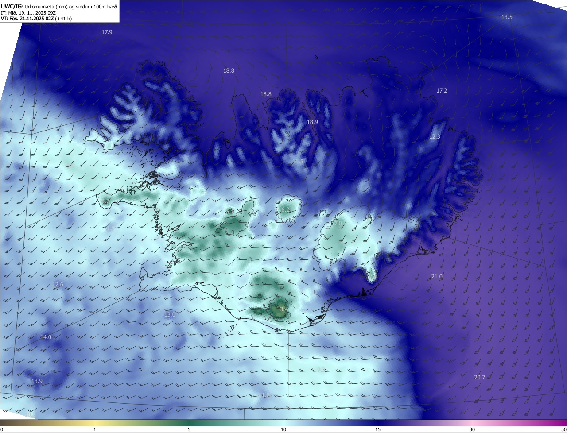Click the 6.2 value inside the glacier outline
This screenshot has width=567, height=433.
[285, 209]
